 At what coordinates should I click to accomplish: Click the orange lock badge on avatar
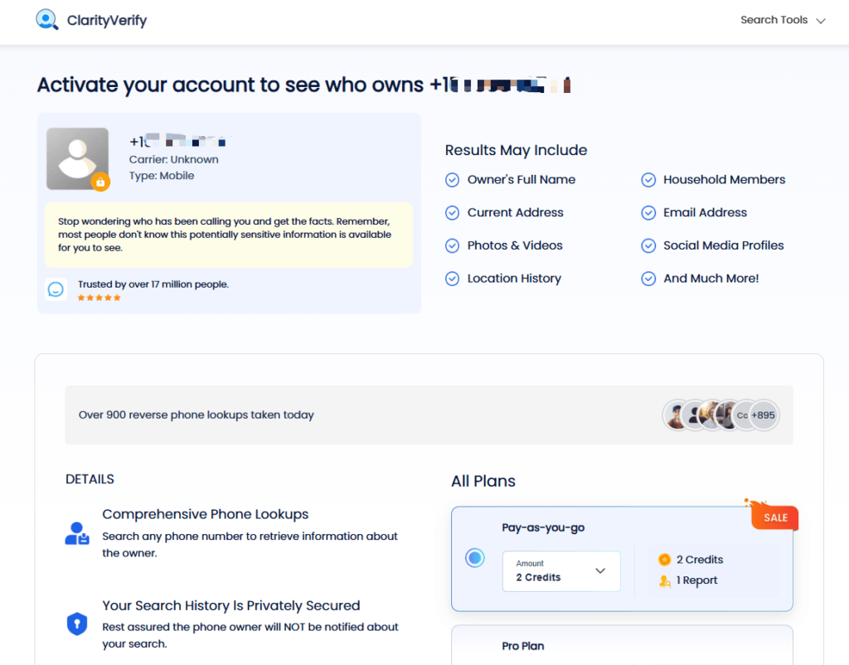pyautogui.click(x=100, y=182)
